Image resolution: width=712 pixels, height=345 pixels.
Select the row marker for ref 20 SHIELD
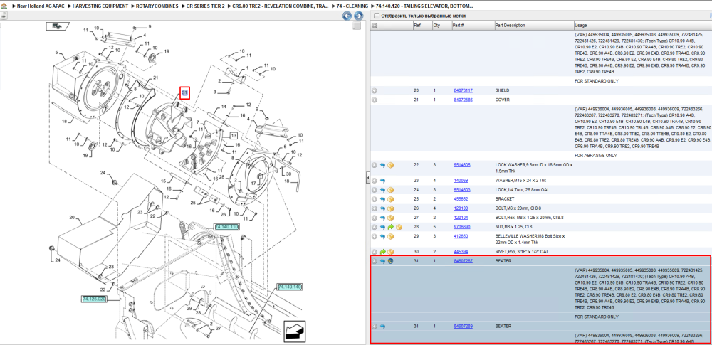tap(375, 90)
